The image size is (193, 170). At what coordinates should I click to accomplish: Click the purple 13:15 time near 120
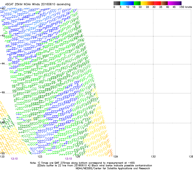[14, 159]
